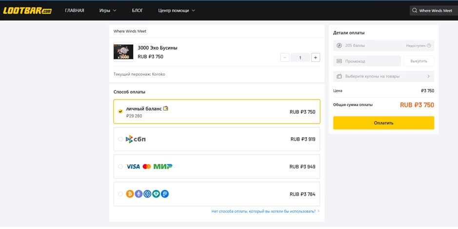Click the СБП payment logo
This screenshot has width=458, height=229.
click(136, 139)
